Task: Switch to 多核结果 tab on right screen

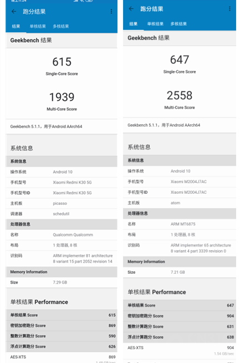Action: pos(178,24)
